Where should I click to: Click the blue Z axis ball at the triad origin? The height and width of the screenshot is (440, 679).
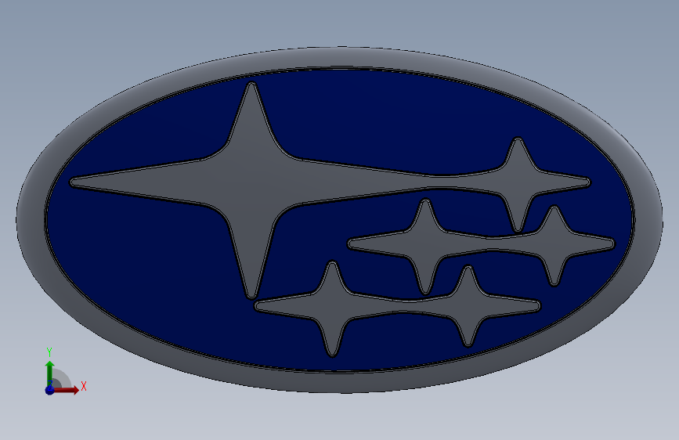click(50, 390)
